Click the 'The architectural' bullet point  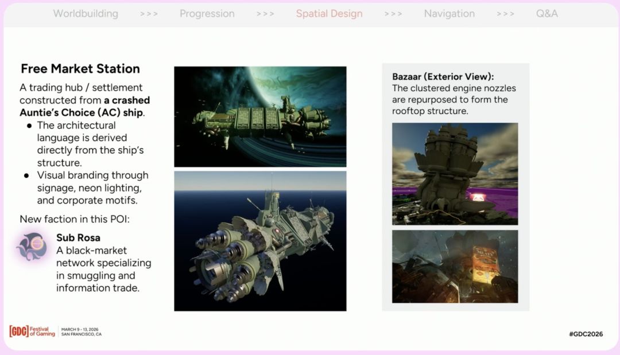[76, 125]
